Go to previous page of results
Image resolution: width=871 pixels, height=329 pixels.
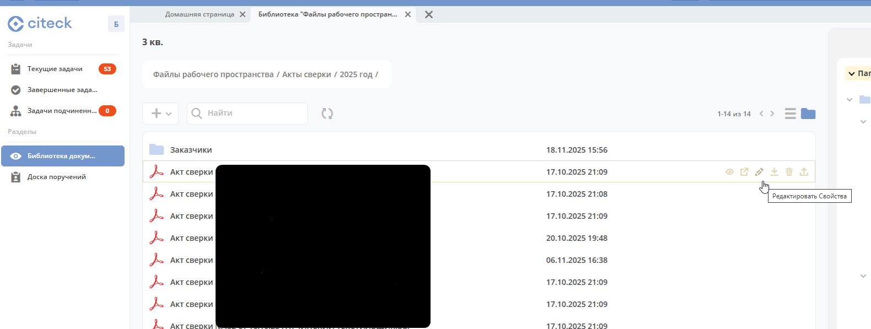761,114
